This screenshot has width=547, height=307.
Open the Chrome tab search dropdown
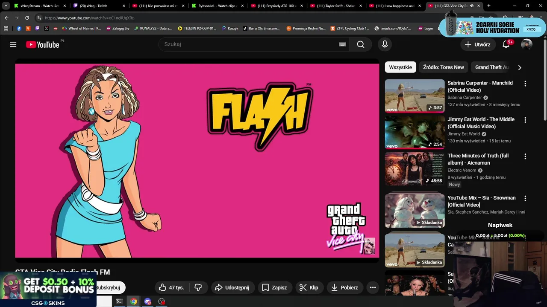(6, 6)
